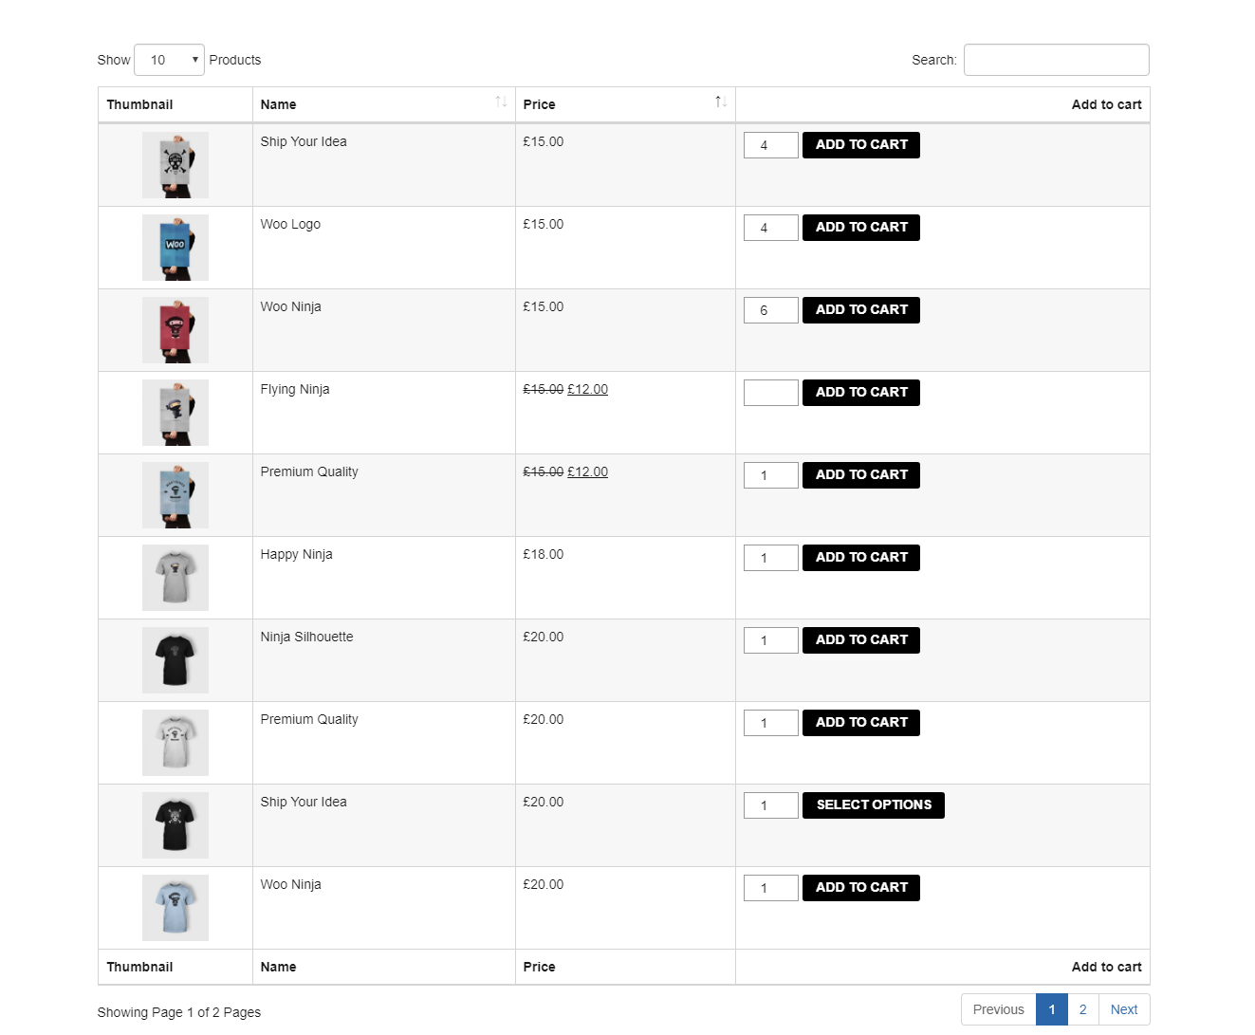Viewport: 1255px width, 1035px height.
Task: Open the Ship Your Idea poster thumbnail
Action: point(175,165)
